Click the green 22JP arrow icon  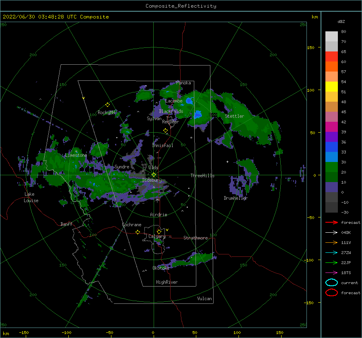click(x=331, y=262)
